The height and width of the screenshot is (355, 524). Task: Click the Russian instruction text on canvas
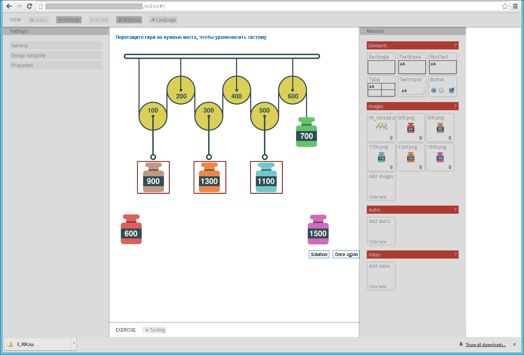191,37
